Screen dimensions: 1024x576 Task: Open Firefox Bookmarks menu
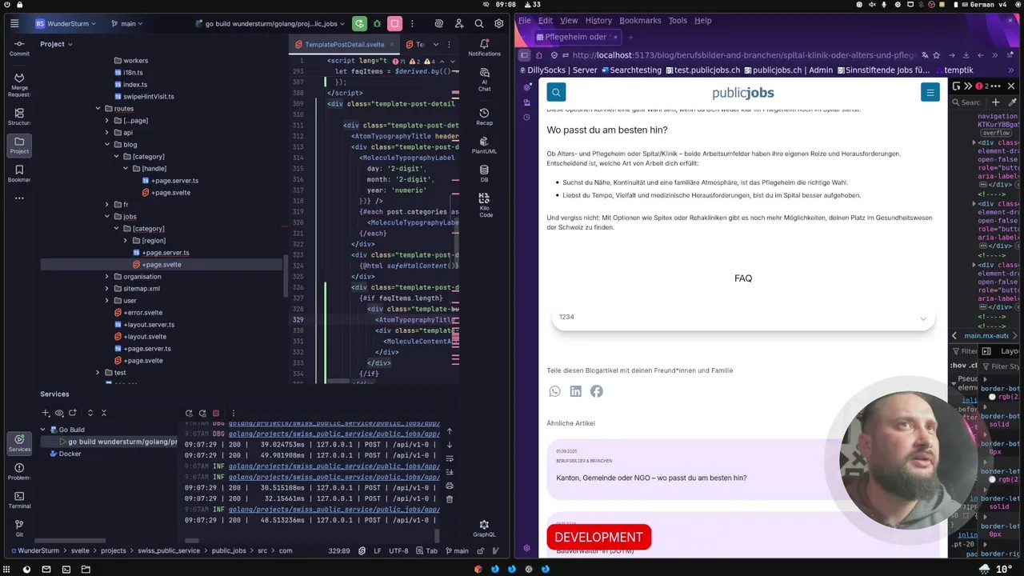click(640, 20)
